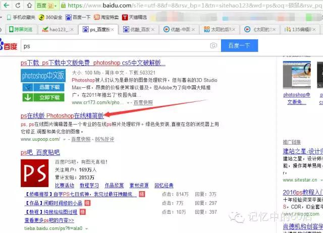Click the green padlock in address bar
The image size is (323, 233).
tap(64, 6)
